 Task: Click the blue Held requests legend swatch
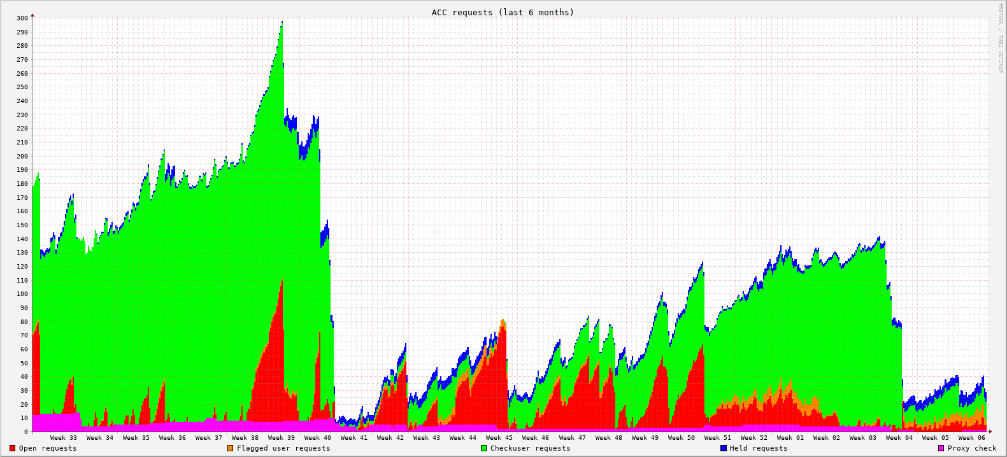pyautogui.click(x=723, y=448)
